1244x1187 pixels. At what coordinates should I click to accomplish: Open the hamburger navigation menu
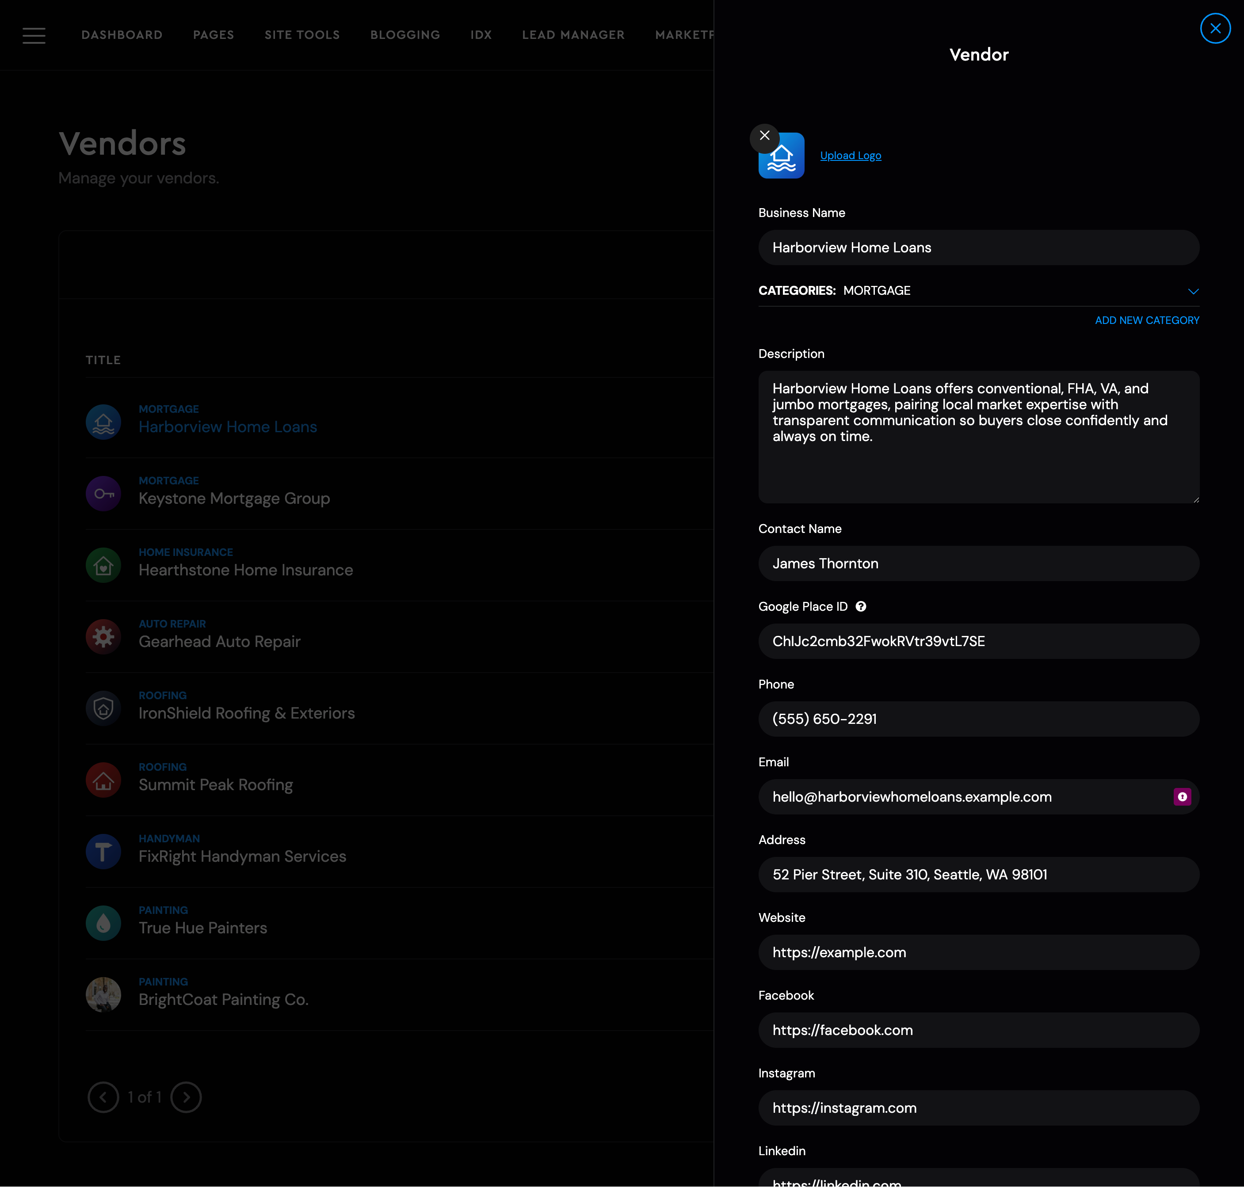[34, 35]
